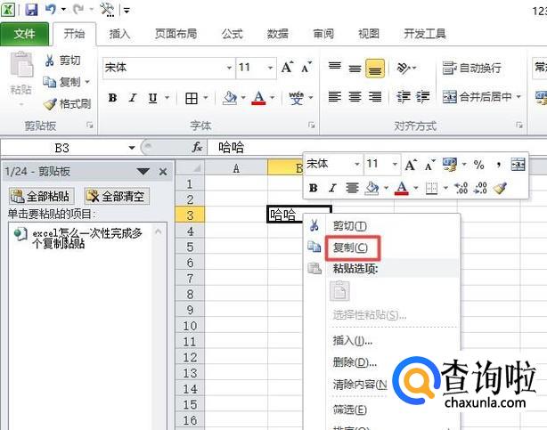Viewport: 547px width, 430px height.
Task: Toggle Bold in ribbon font group
Action: coord(112,98)
